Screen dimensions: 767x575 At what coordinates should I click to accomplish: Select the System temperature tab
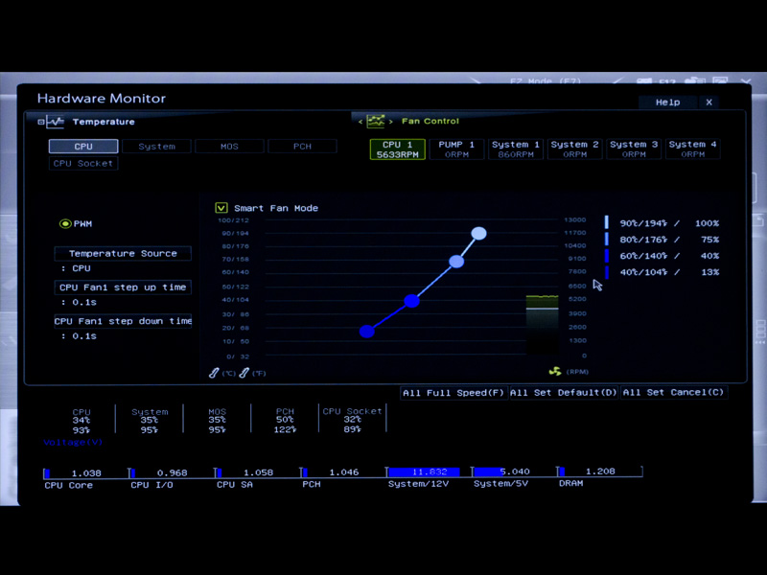[x=156, y=146]
